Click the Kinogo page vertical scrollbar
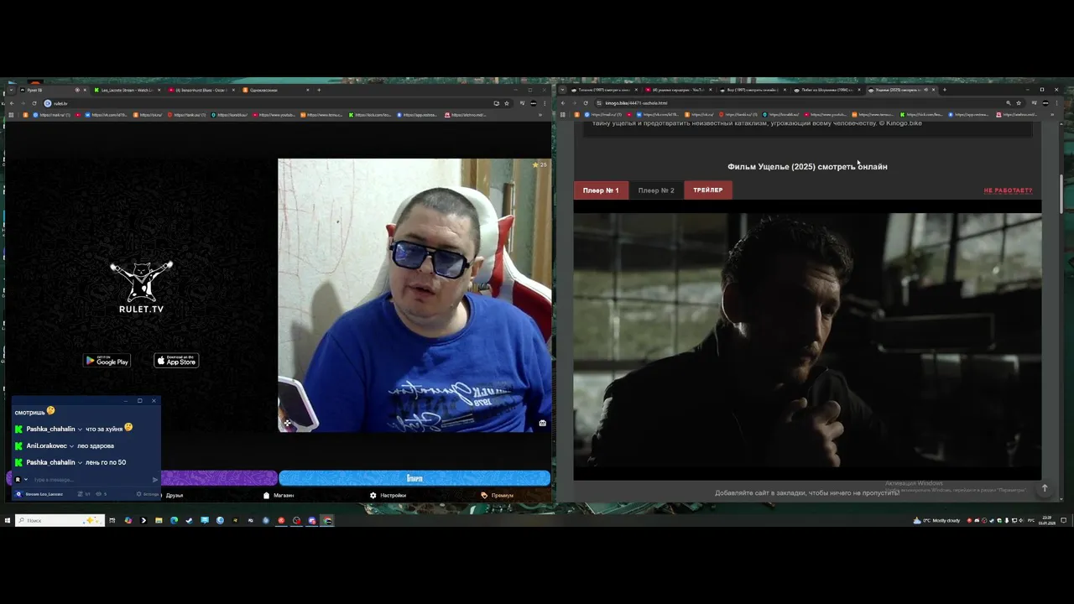The image size is (1074, 604). point(1061,193)
